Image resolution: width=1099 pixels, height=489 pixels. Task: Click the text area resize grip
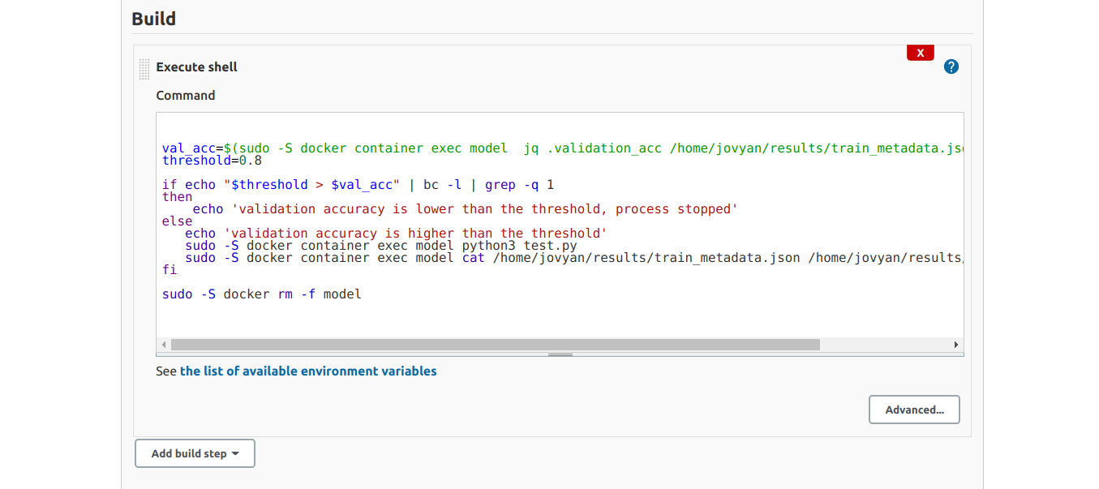pyautogui.click(x=560, y=354)
